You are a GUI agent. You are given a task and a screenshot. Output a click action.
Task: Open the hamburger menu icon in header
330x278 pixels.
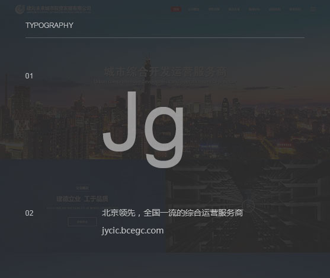point(313,9)
